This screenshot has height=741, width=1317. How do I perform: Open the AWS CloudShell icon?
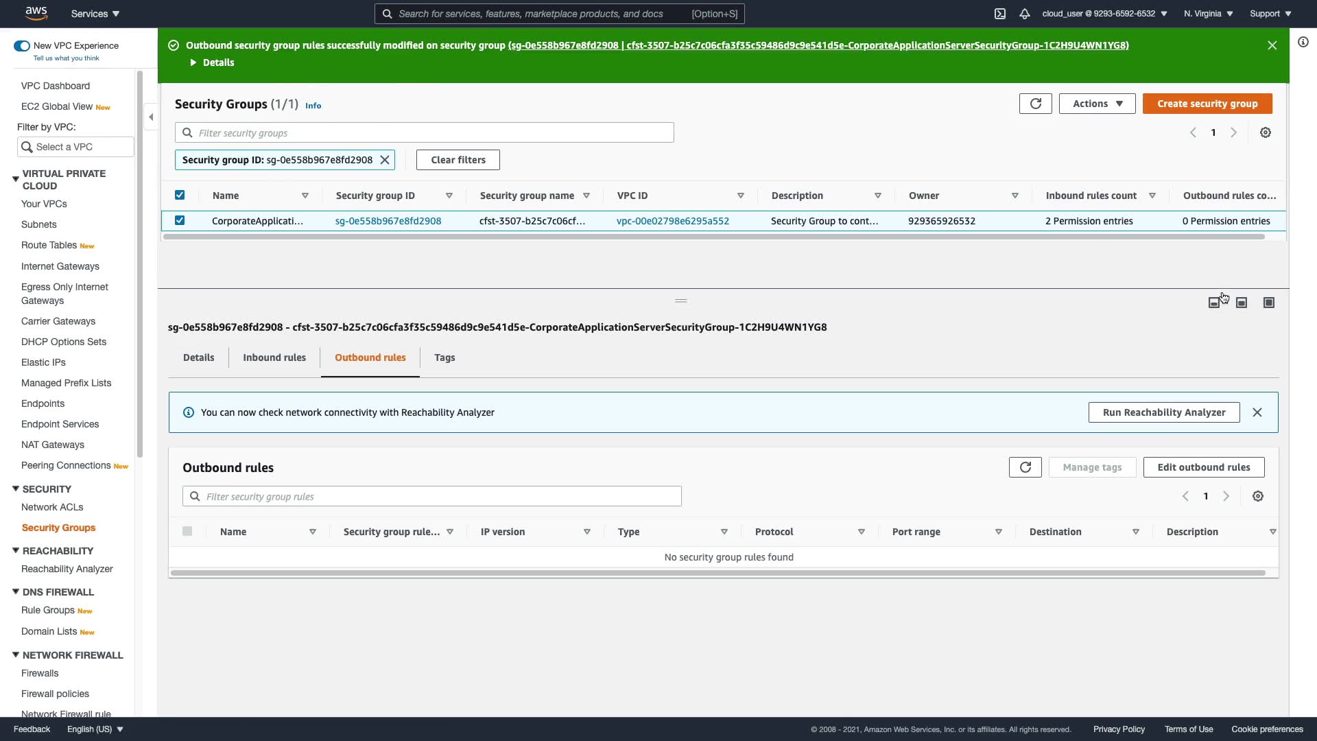tap(1000, 14)
